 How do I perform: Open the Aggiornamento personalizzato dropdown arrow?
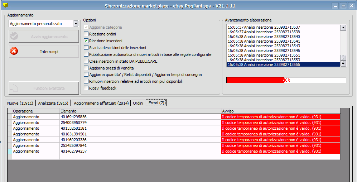click(x=76, y=23)
